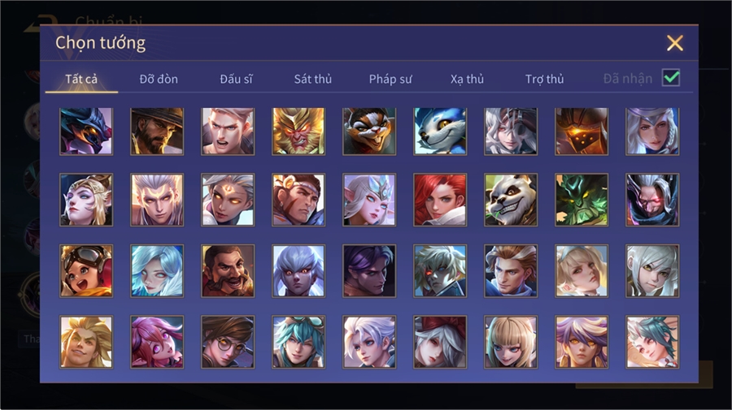Switch to the Đỡ đòn tab
The width and height of the screenshot is (732, 410).
[x=159, y=80]
